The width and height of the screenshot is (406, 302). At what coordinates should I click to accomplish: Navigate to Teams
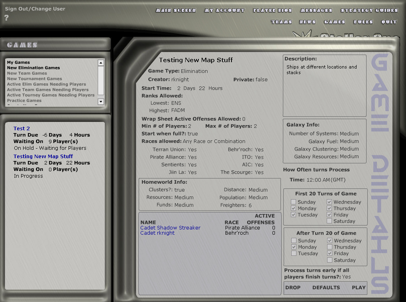[281, 22]
